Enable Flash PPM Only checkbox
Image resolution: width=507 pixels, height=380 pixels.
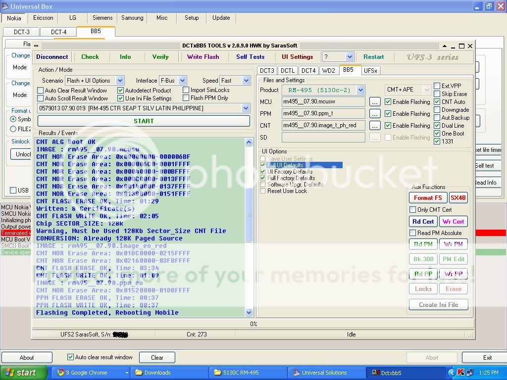coord(186,97)
